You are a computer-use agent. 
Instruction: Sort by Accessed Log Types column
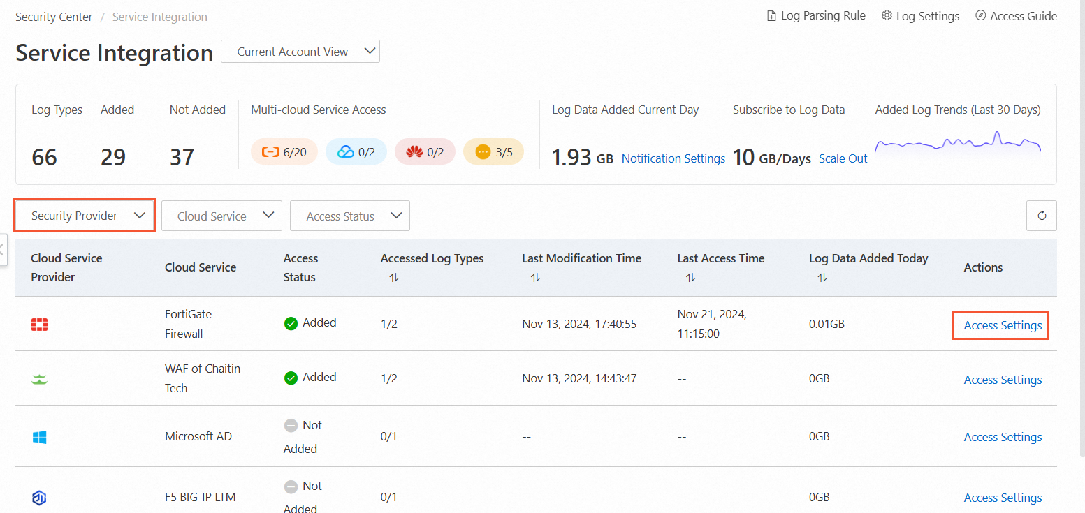pos(394,277)
